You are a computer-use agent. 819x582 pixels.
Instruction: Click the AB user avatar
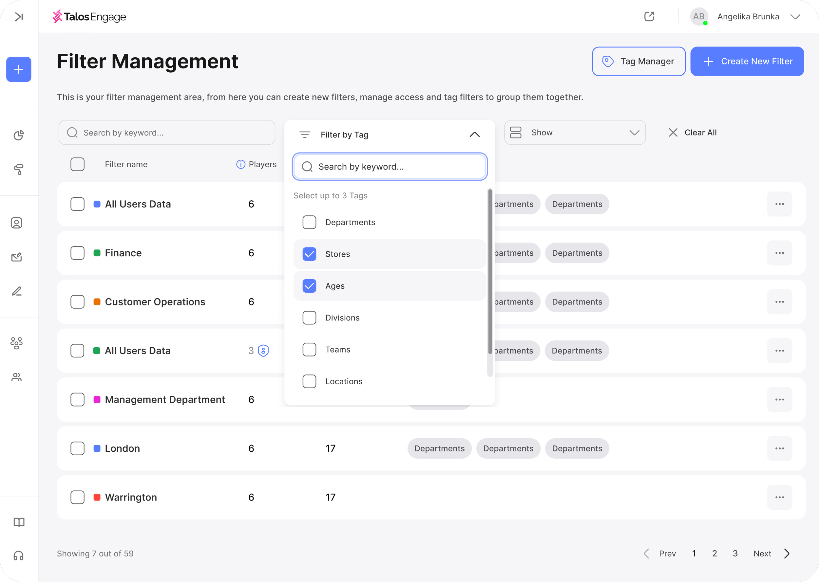pyautogui.click(x=699, y=16)
